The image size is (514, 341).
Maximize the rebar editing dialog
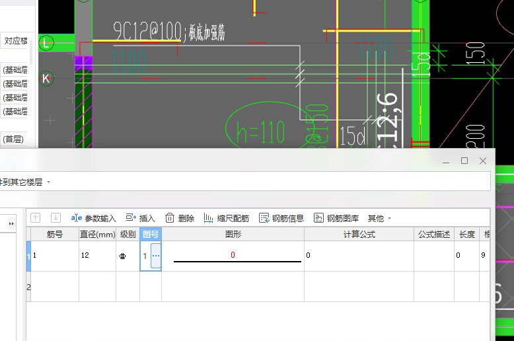464,161
